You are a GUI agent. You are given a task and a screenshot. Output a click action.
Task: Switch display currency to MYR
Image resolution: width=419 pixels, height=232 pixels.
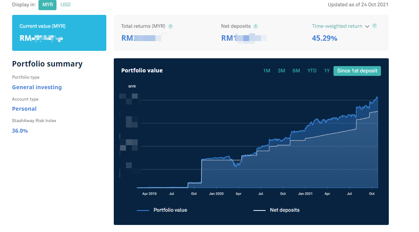[x=47, y=5]
